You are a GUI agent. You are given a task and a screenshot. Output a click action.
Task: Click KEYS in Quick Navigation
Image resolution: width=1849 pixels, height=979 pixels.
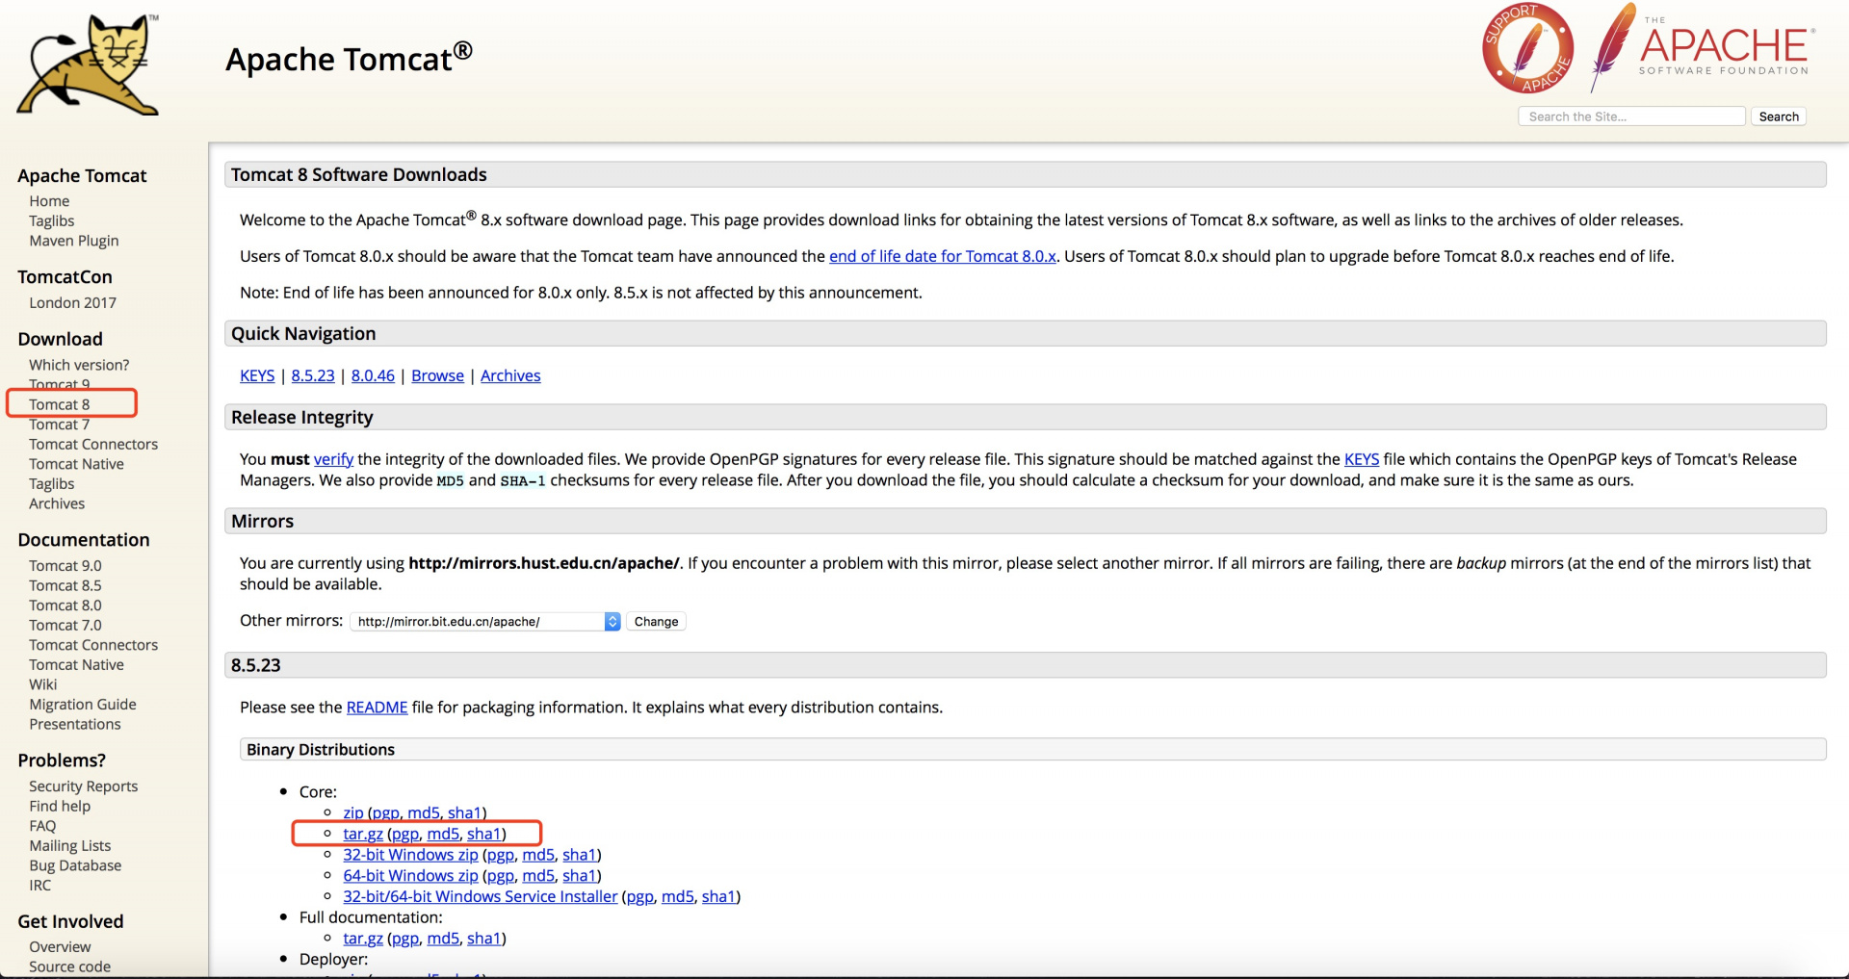tap(257, 375)
